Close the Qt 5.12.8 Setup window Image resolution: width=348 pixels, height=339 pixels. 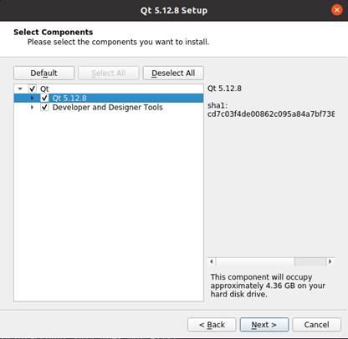[336, 10]
